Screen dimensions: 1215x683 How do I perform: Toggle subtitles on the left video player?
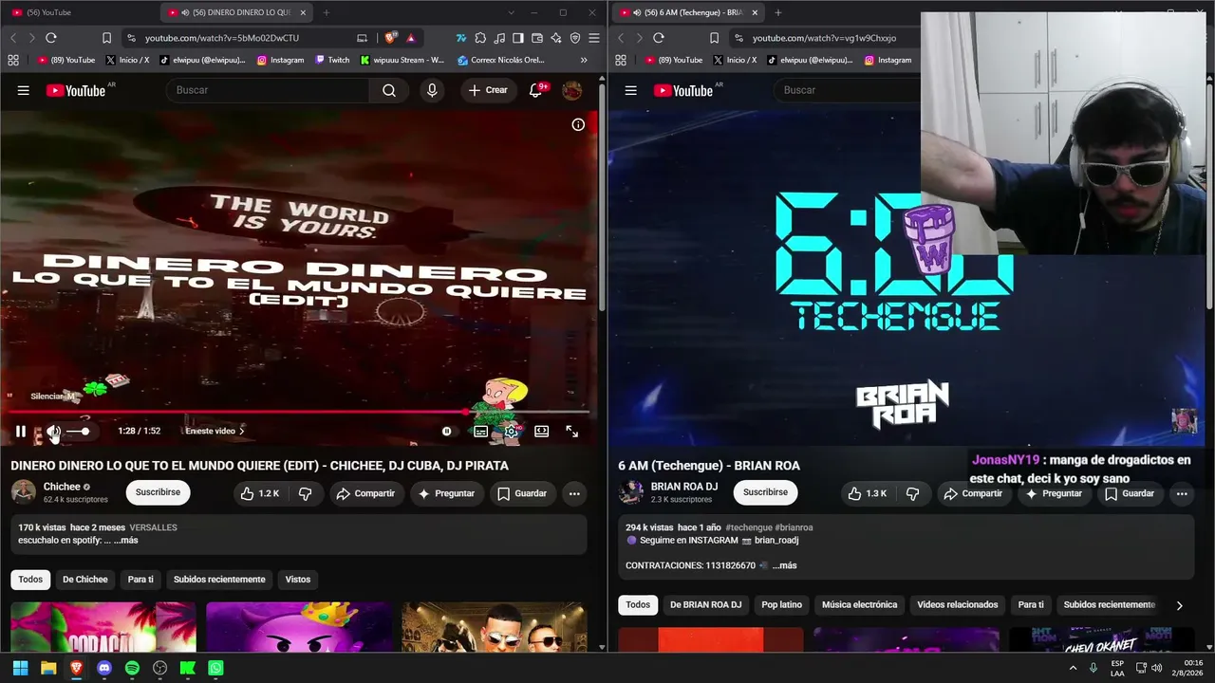pos(481,432)
